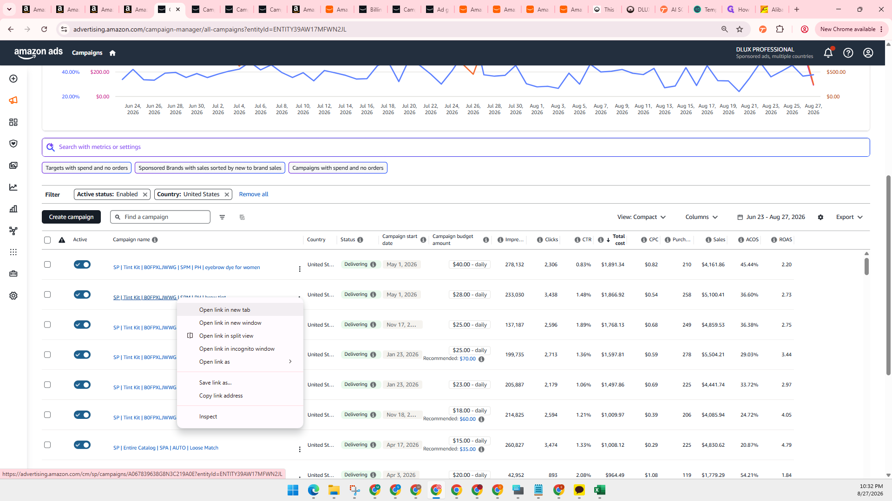This screenshot has width=892, height=501.
Task: Click the Campaign name info icon
Action: coord(155,240)
